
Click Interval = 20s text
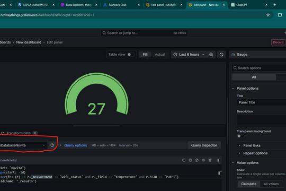129,145
